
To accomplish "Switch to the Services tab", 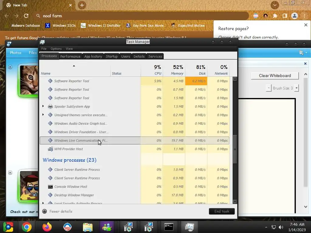I will [155, 56].
